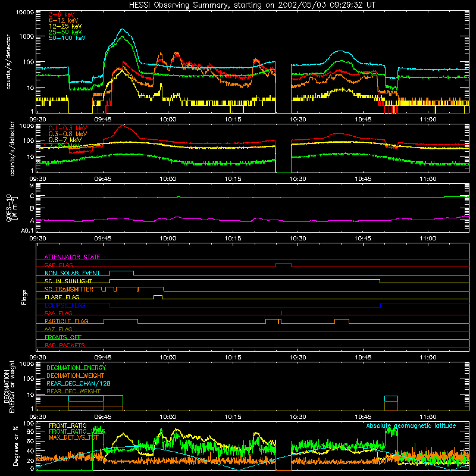Select the red 0.1-0.3 MeV legend label
The width and height of the screenshot is (476, 476).
pyautogui.click(x=68, y=128)
